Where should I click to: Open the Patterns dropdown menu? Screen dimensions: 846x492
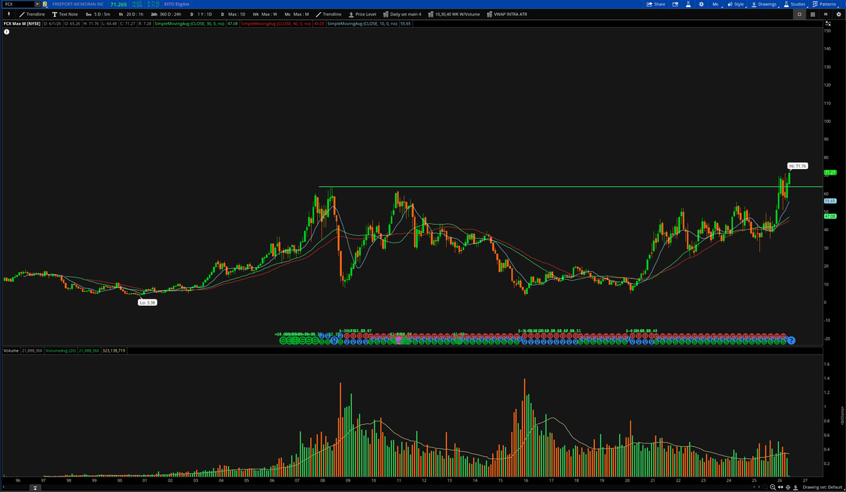point(825,4)
